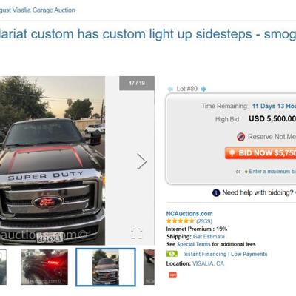The height and width of the screenshot is (296, 296).
Task: Select the red light thumbnail photo
Action: pos(44,267)
